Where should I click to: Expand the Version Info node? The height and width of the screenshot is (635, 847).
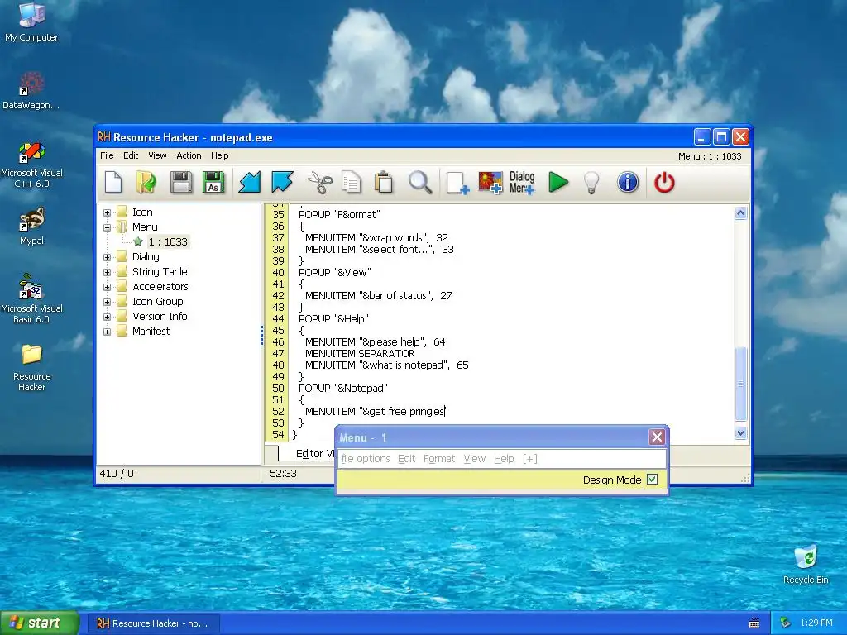(107, 317)
